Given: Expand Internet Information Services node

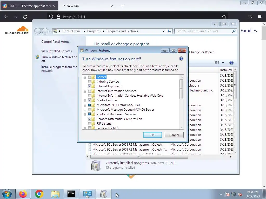Looking at the screenshot, I should pos(85,91).
